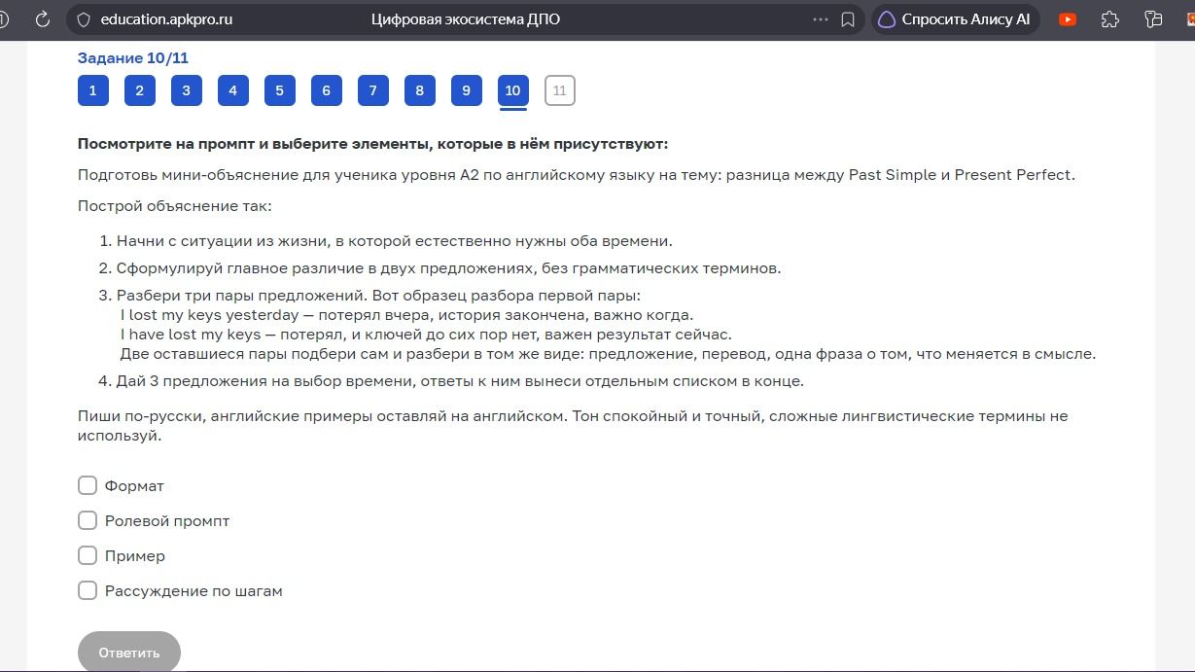
Task: Jump to task 7
Action: point(372,90)
